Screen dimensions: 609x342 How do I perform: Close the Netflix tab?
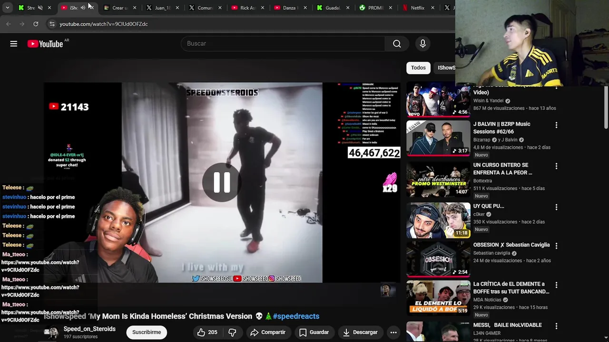[433, 8]
